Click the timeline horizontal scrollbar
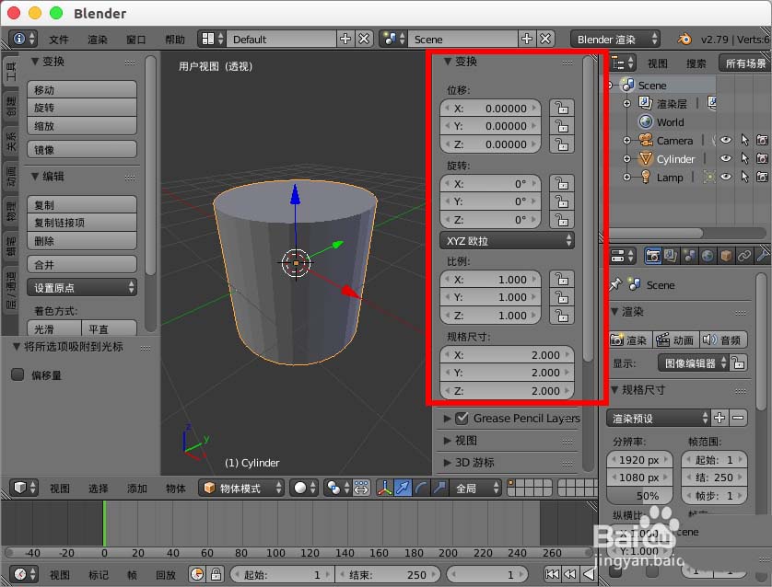This screenshot has width=772, height=587. pos(298,553)
